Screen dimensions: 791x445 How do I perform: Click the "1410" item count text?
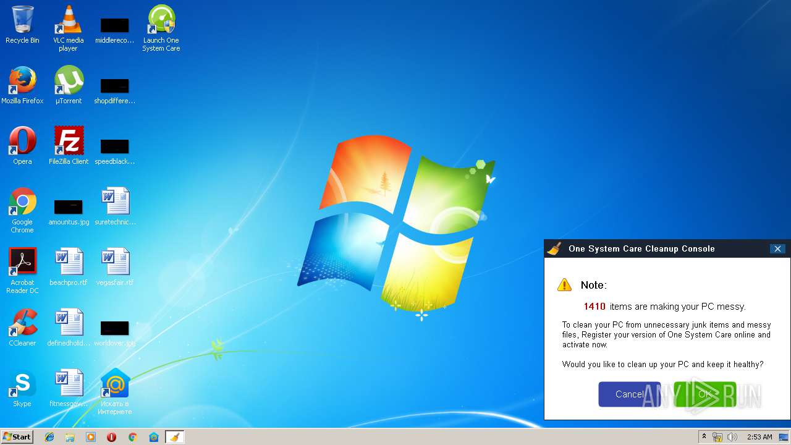point(594,307)
